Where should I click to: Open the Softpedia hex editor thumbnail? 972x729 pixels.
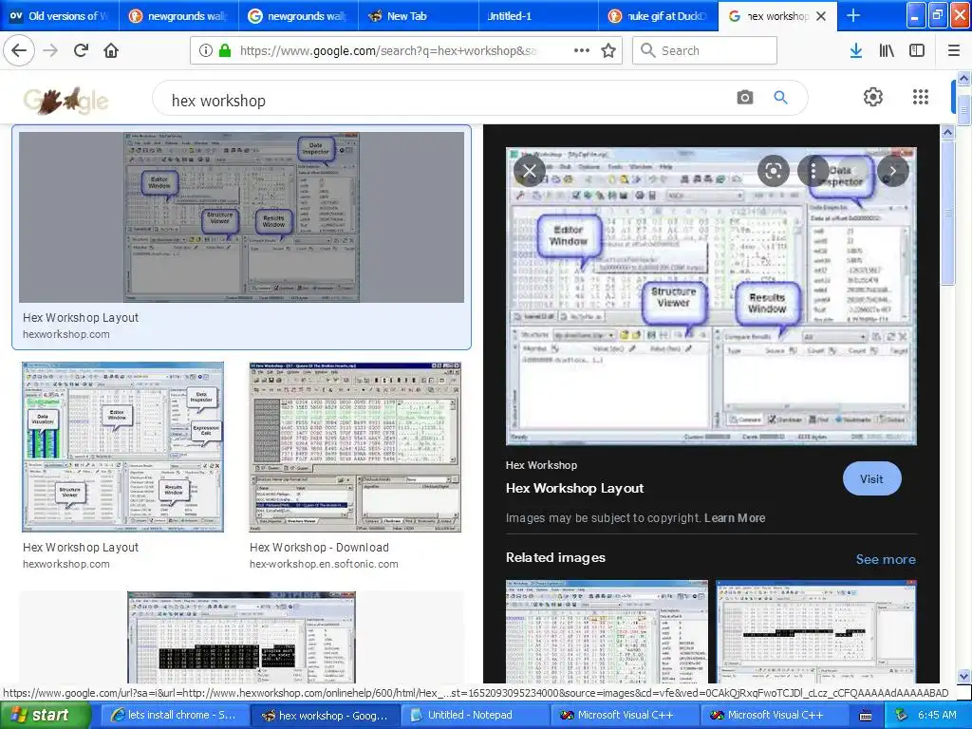241,637
